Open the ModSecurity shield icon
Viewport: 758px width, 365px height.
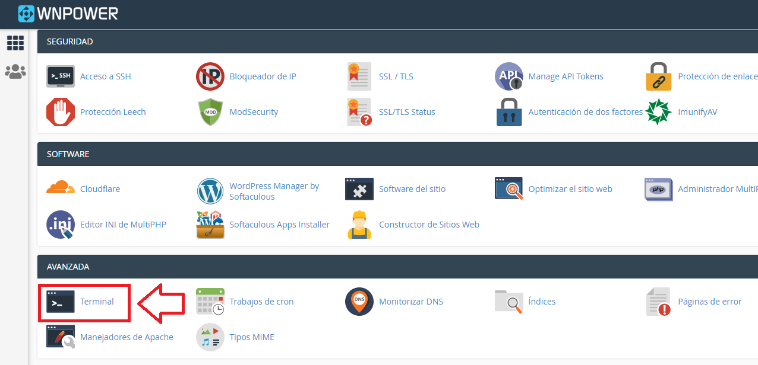pyautogui.click(x=210, y=111)
